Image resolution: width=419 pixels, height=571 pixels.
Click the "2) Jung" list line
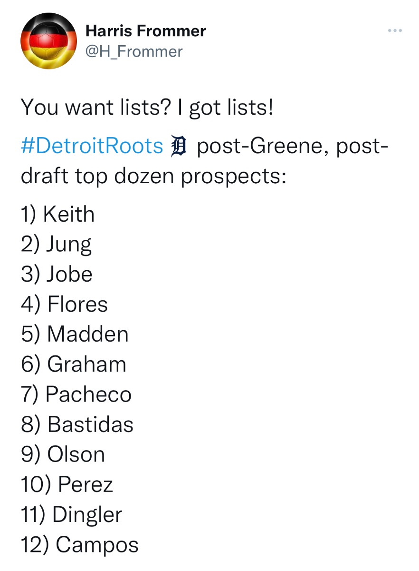point(56,246)
